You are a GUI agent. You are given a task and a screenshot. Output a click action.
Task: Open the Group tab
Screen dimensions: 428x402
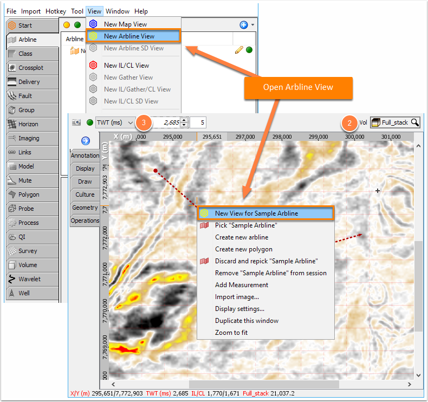coord(32,111)
